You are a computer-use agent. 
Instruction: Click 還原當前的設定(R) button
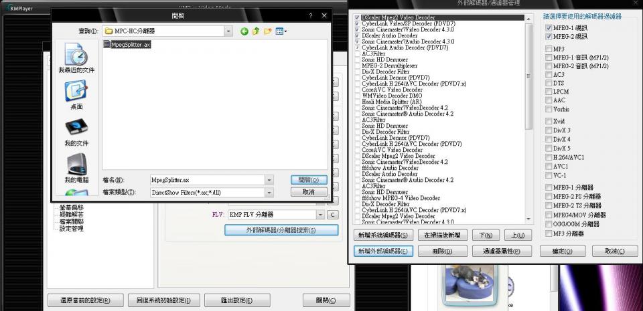[85, 300]
